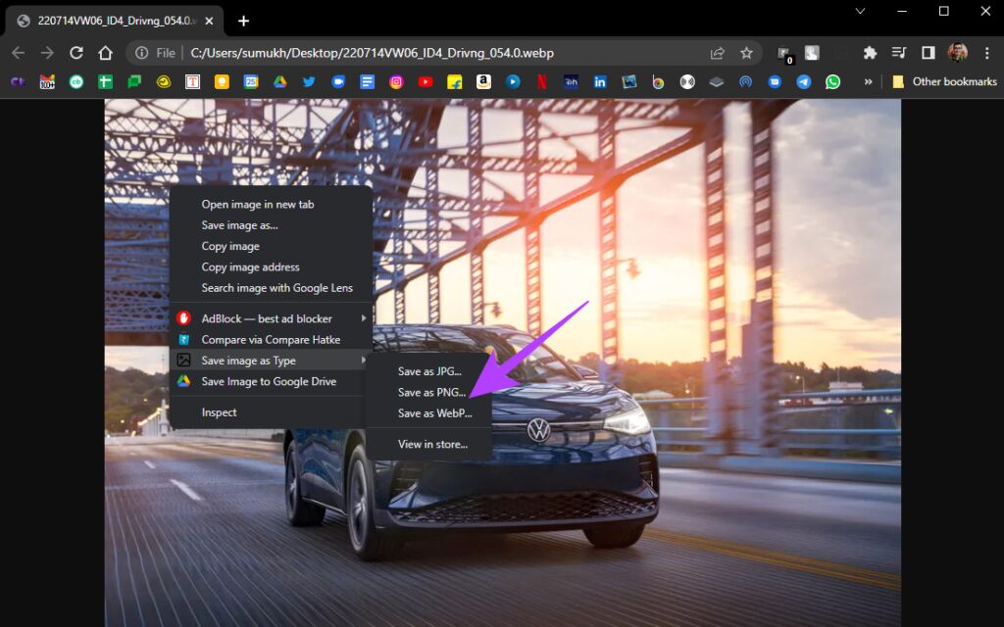Close the 220714VW06_ID4_Drivng tab
Image resolution: width=1004 pixels, height=627 pixels.
coord(210,22)
